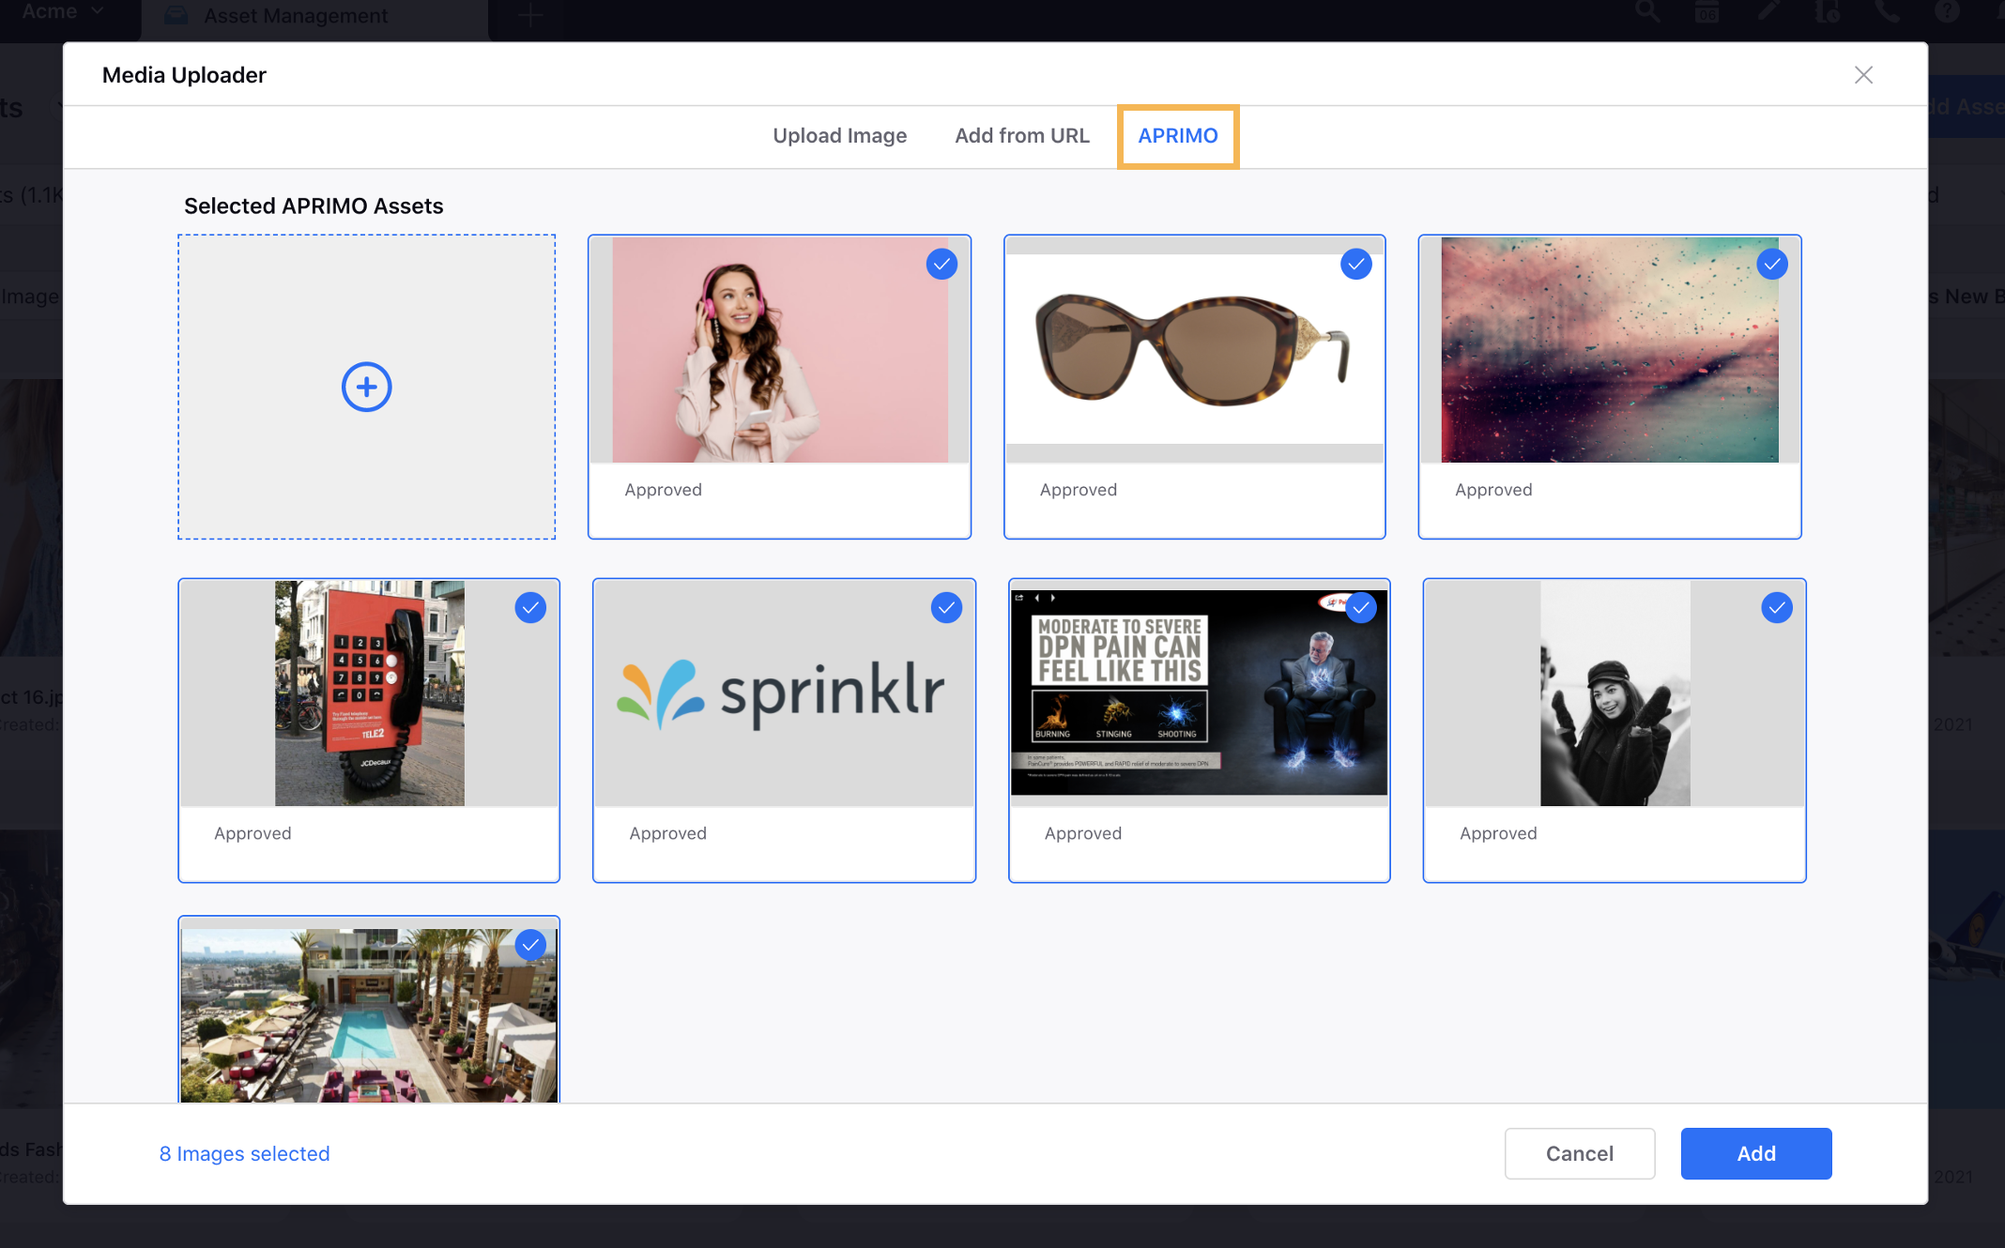The height and width of the screenshot is (1248, 2005).
Task: Select the Asset Management tab in background
Action: [x=314, y=16]
